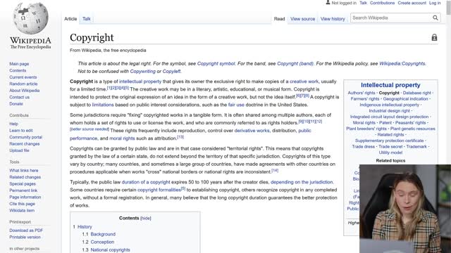Click the Permanent link tool
451x253 pixels.
pyautogui.click(x=23, y=190)
